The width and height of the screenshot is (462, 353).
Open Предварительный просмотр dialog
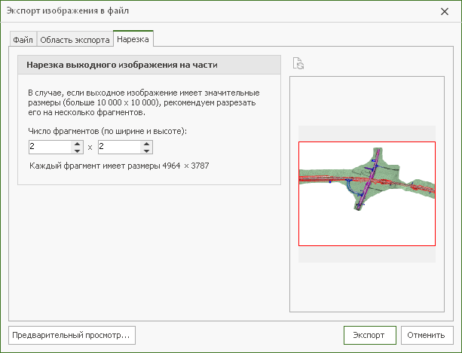tap(72, 335)
